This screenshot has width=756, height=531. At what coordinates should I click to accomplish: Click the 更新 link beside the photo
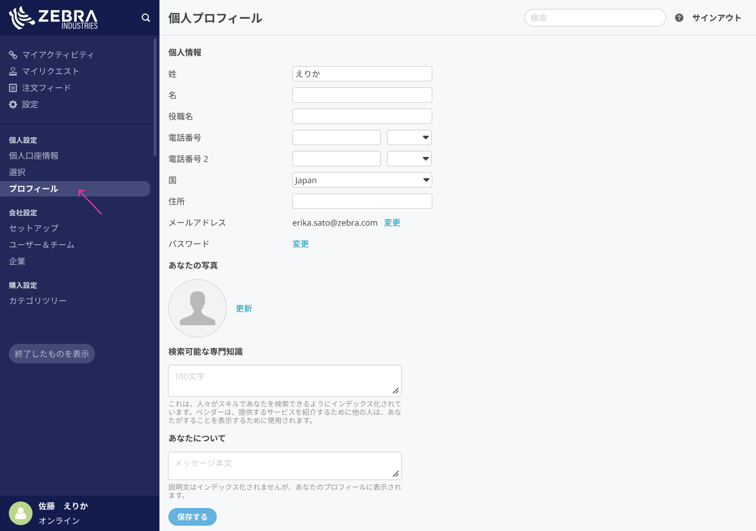tap(244, 308)
